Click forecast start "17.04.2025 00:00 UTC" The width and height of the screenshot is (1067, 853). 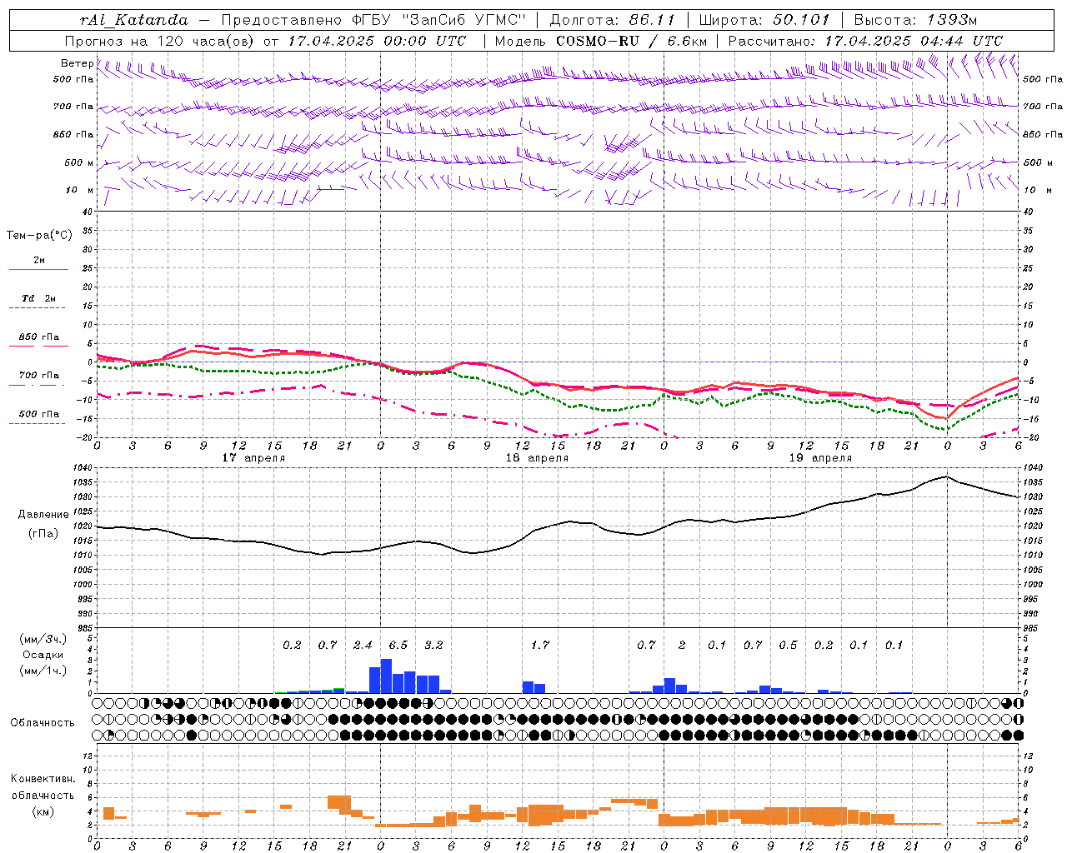click(x=377, y=41)
